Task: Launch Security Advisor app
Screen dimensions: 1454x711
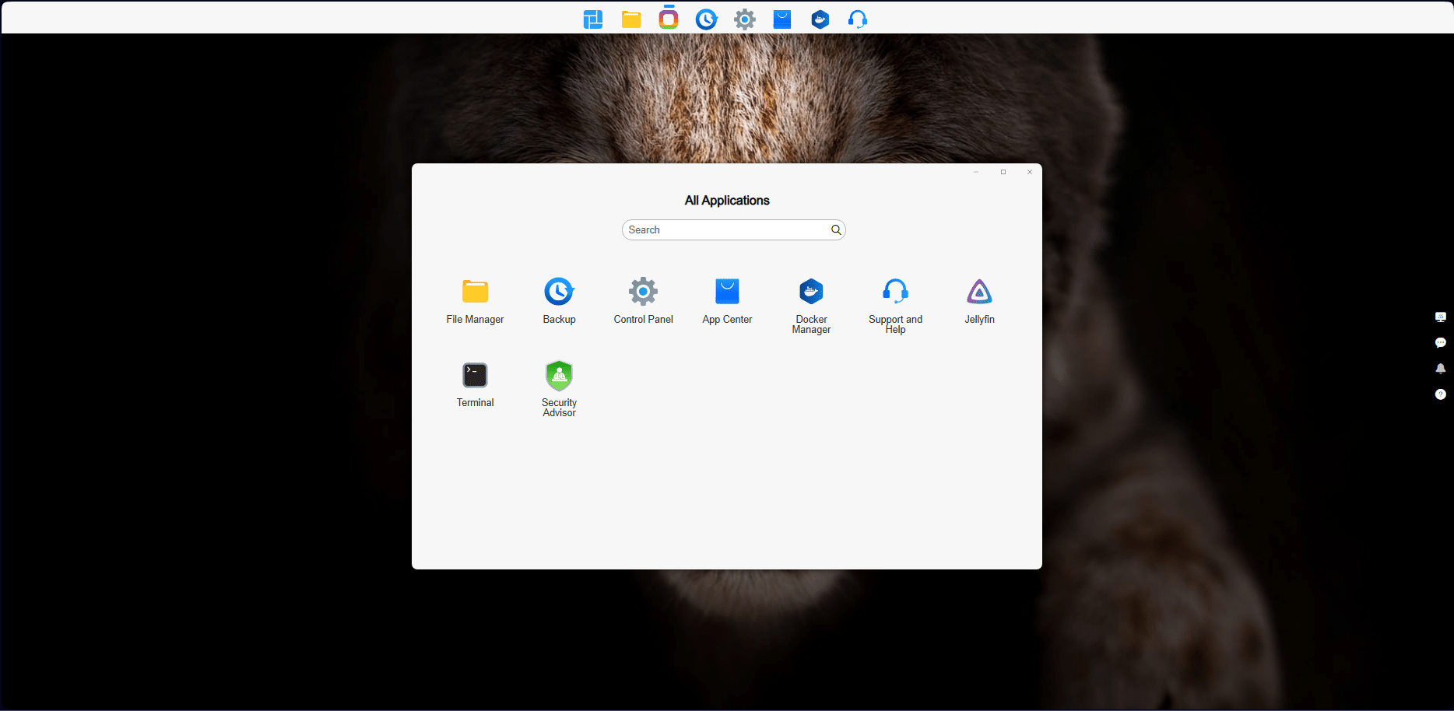Action: point(559,375)
